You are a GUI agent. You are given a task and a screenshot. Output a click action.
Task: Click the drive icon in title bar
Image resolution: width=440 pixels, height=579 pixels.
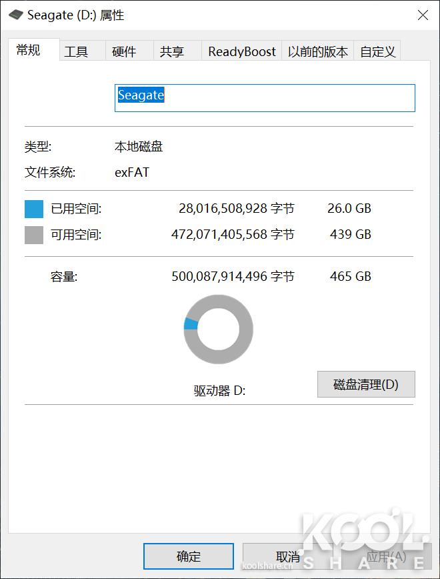pos(16,15)
